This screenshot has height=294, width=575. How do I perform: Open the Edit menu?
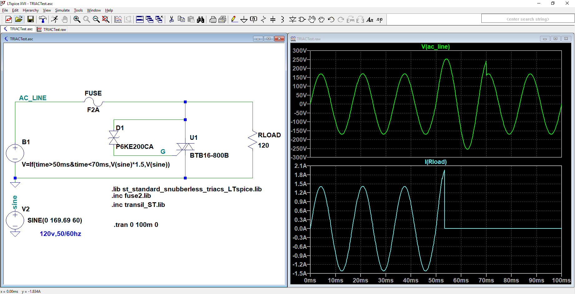(15, 10)
